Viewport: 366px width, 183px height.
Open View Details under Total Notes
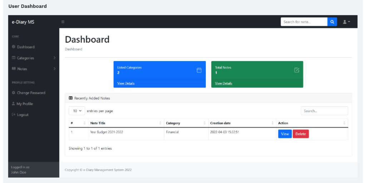click(x=223, y=83)
